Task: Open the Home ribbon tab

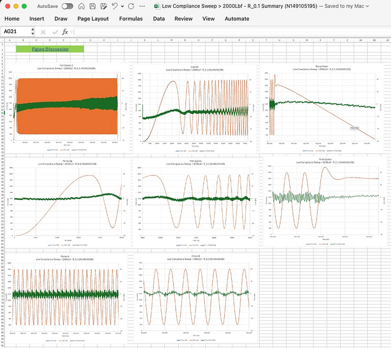Action: click(12, 18)
